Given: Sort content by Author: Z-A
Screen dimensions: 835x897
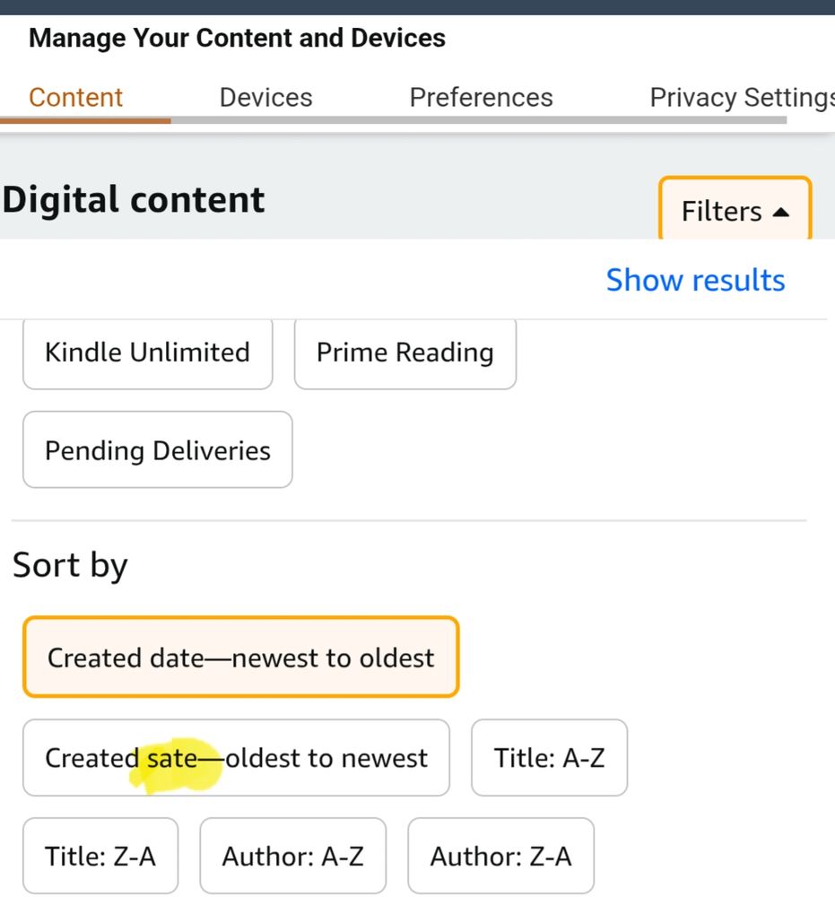Looking at the screenshot, I should [500, 857].
